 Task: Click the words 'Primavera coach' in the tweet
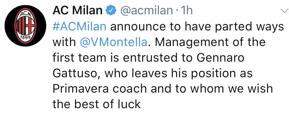[99, 89]
